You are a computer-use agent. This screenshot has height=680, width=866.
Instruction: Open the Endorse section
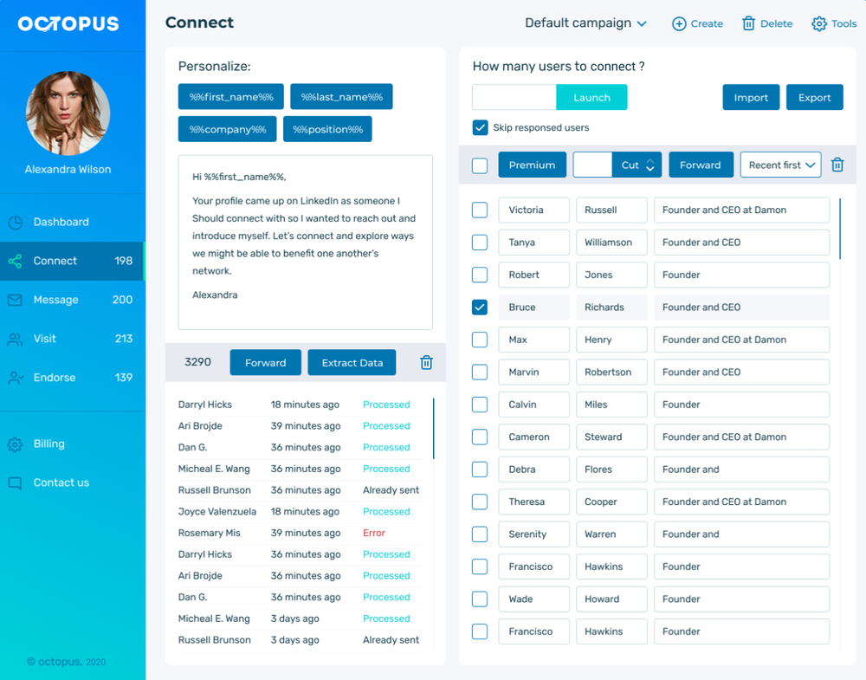point(73,378)
